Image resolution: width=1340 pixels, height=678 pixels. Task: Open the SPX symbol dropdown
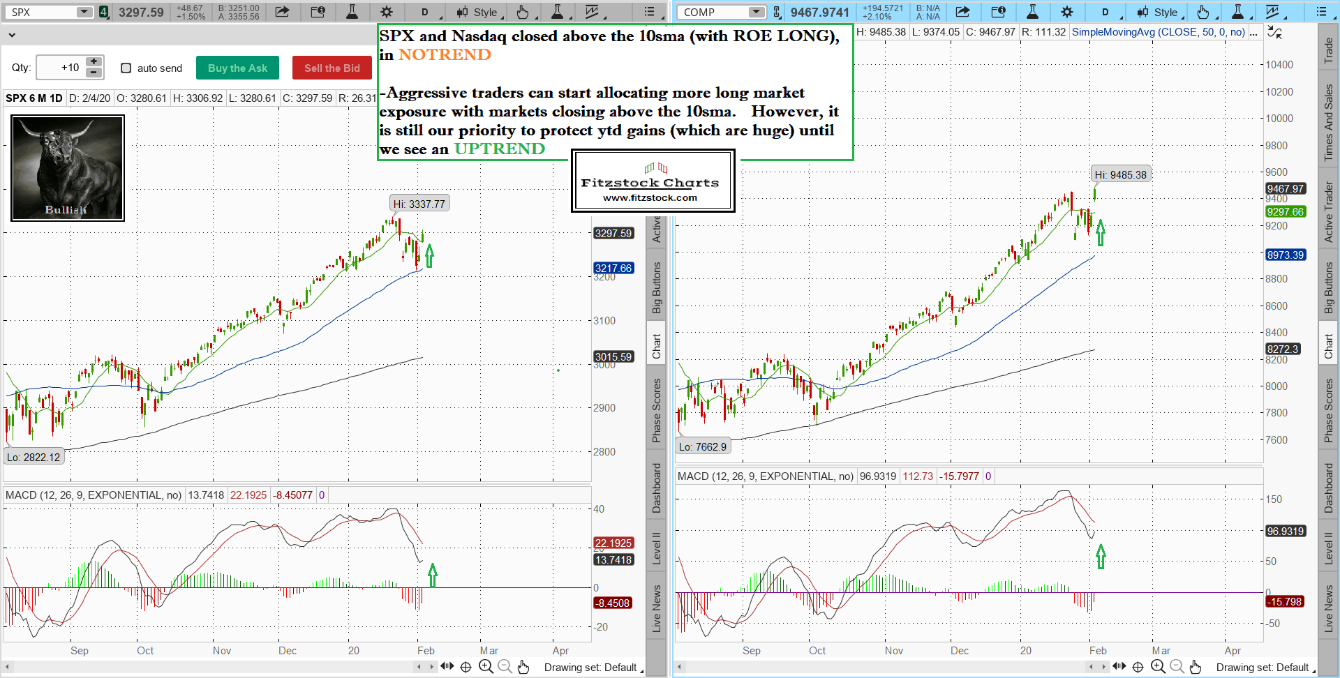[x=84, y=12]
